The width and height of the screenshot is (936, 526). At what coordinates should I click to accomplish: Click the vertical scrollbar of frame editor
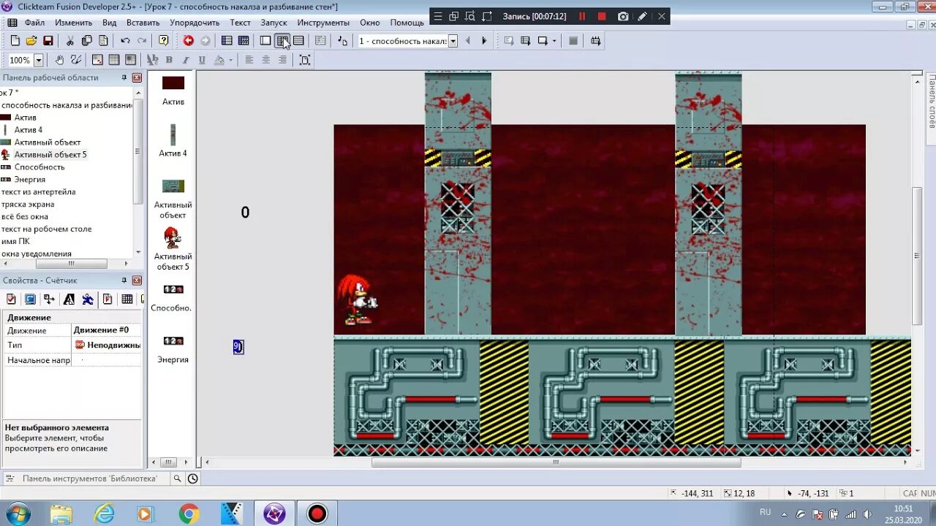(x=917, y=256)
